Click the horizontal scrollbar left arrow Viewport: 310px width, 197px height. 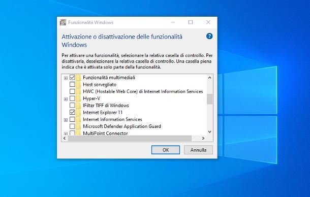tap(65, 138)
